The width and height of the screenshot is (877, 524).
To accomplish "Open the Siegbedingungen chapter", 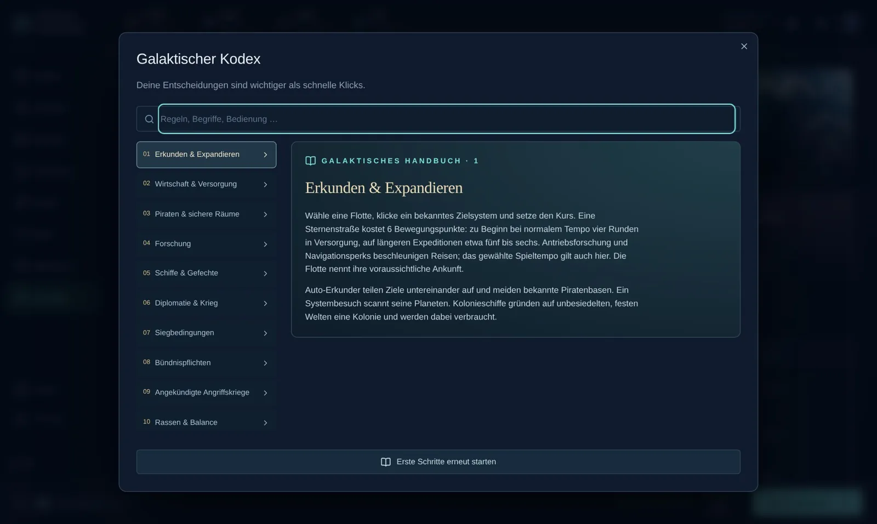I will click(x=206, y=333).
